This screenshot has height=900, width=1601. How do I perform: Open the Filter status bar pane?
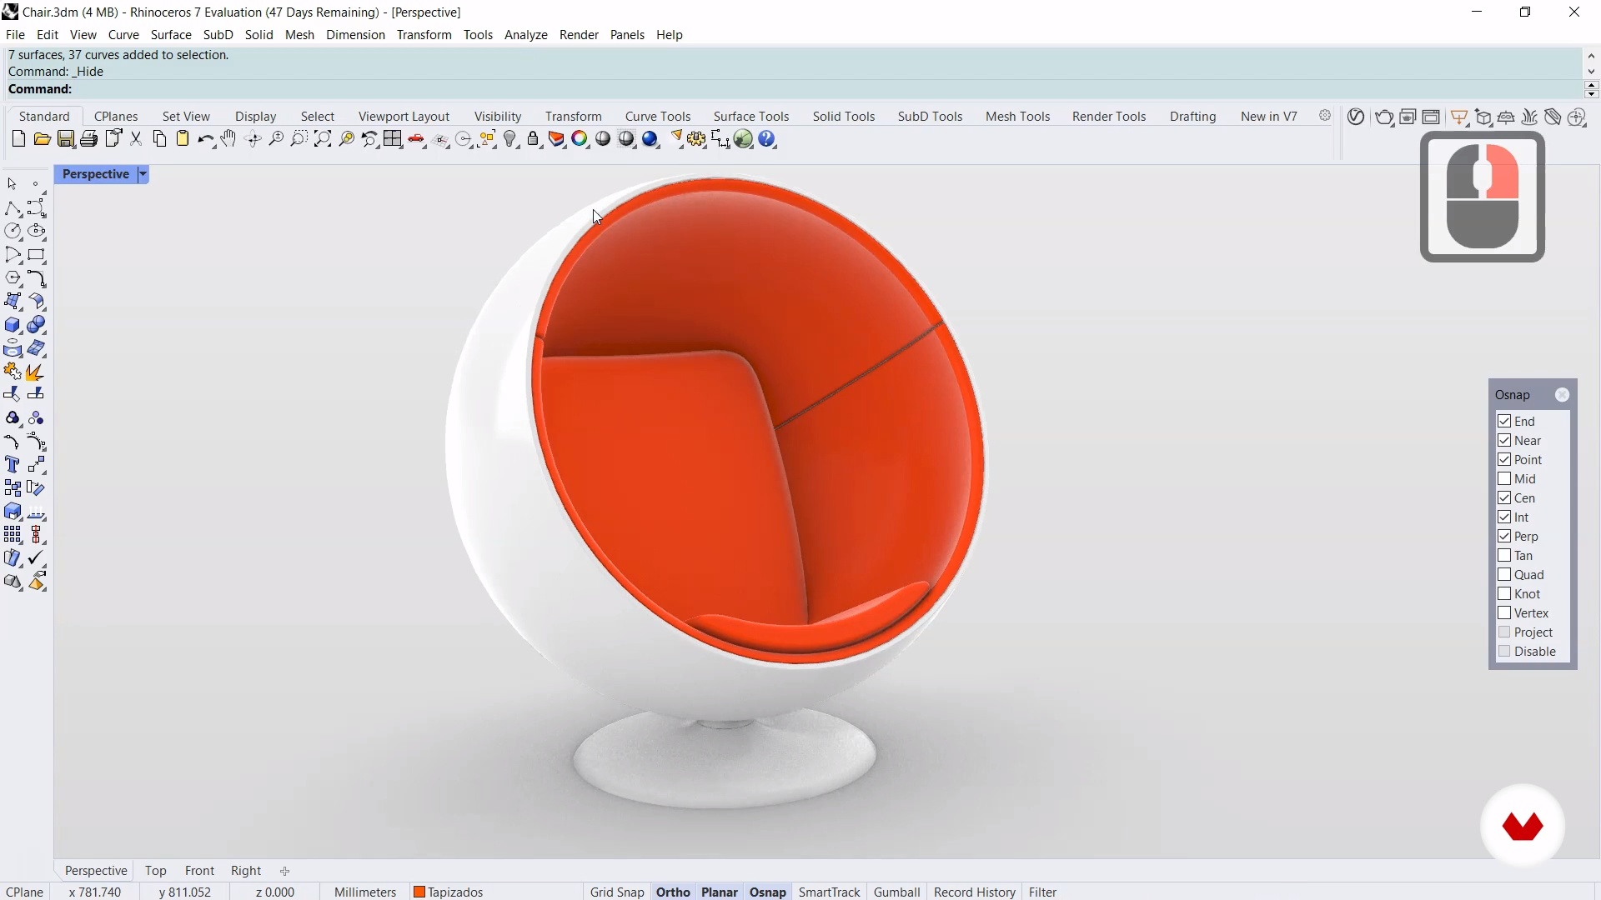pyautogui.click(x=1042, y=892)
